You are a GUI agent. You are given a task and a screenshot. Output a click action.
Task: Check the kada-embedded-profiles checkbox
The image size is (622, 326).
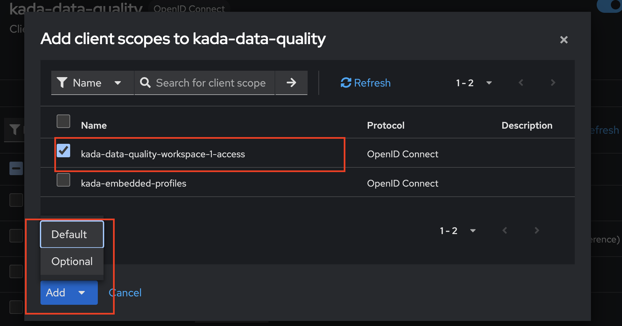pos(63,180)
